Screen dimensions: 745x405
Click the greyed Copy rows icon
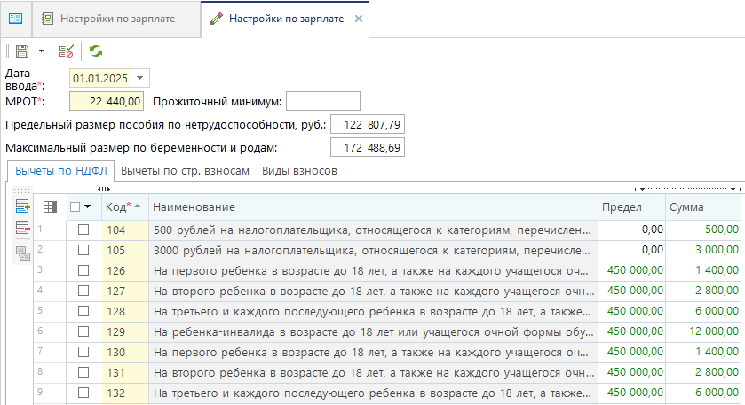(x=22, y=253)
